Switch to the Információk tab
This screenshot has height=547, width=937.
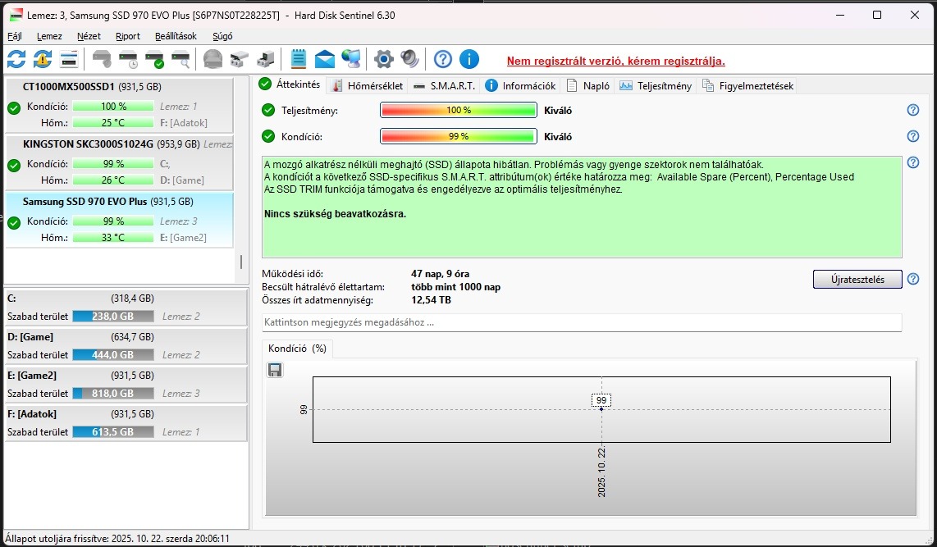pyautogui.click(x=520, y=86)
